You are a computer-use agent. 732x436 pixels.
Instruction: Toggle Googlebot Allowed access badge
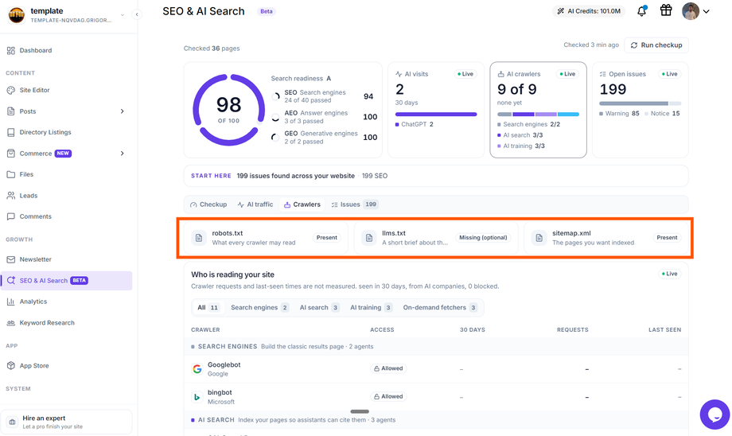tap(389, 368)
